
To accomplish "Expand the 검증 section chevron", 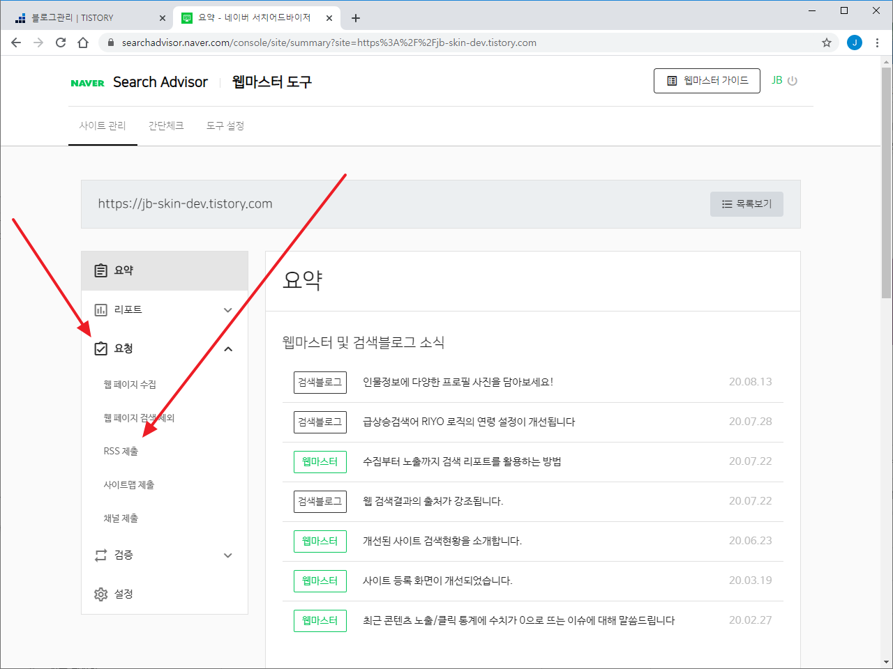I will (x=227, y=555).
